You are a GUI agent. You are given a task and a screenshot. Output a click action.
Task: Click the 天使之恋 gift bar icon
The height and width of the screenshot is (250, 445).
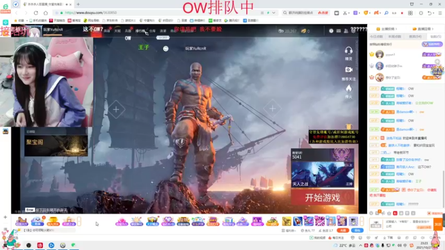[x=68, y=221]
